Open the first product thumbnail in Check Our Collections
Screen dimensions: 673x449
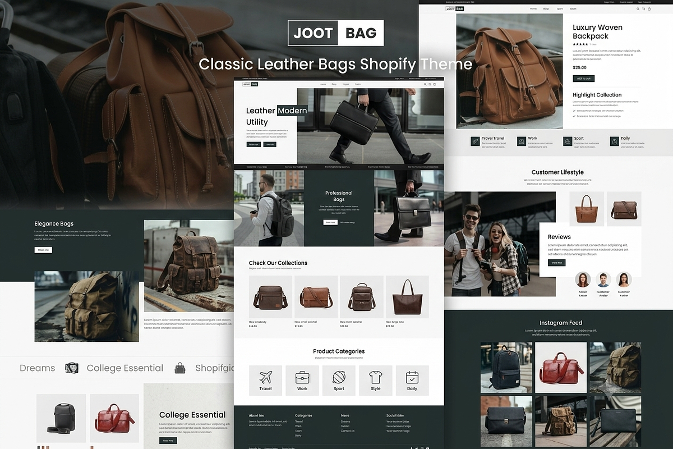point(270,297)
